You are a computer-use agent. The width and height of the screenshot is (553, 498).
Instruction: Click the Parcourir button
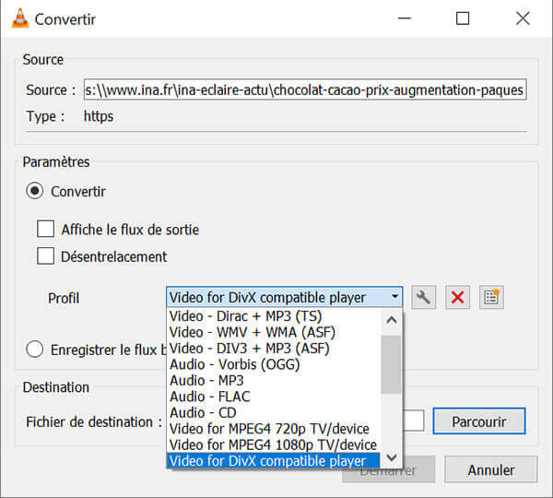(479, 421)
